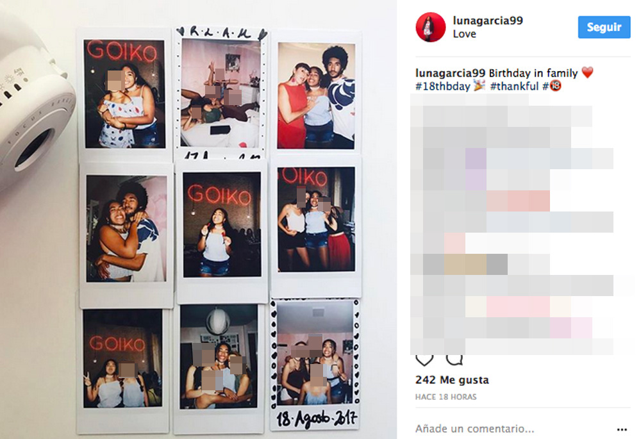Click the polaroid with the red dress
Screen dimensions: 641x439
pos(317,92)
